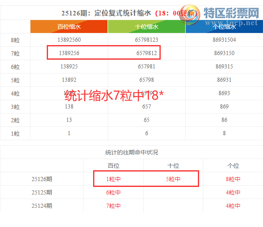Select the 5粒 row label
This screenshot has width=263, height=227.
(15, 80)
